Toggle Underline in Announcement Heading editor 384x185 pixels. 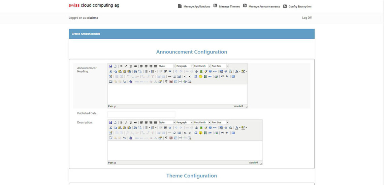pos(131,66)
